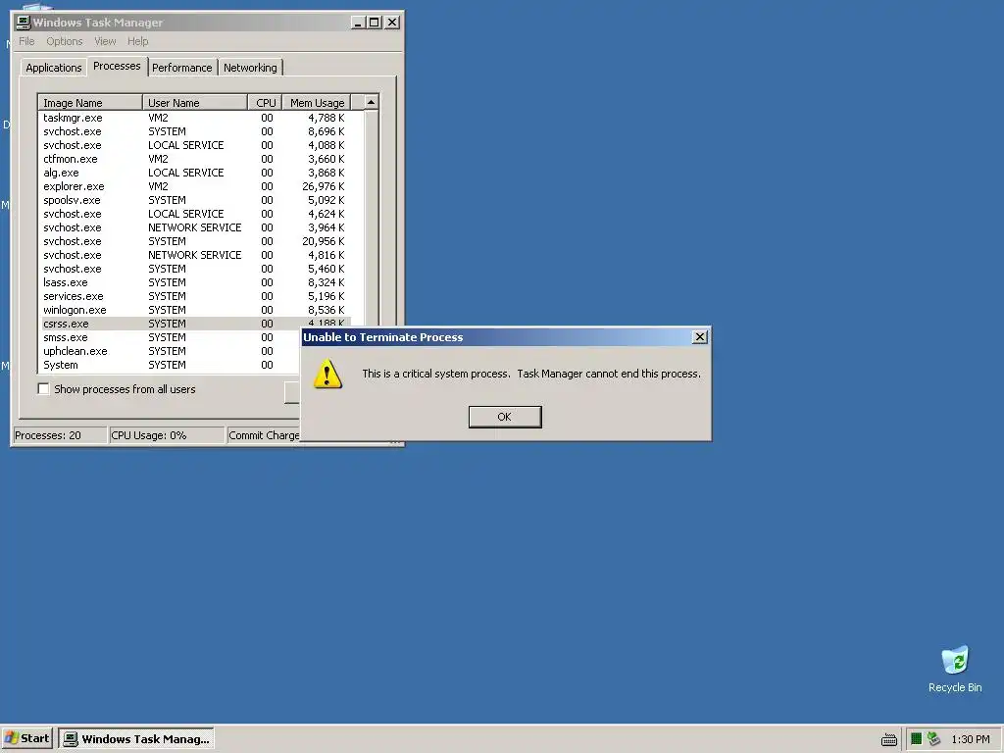Select the alg.exe process

194,173
